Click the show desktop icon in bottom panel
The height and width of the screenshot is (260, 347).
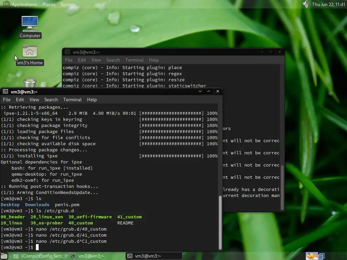tap(4, 256)
